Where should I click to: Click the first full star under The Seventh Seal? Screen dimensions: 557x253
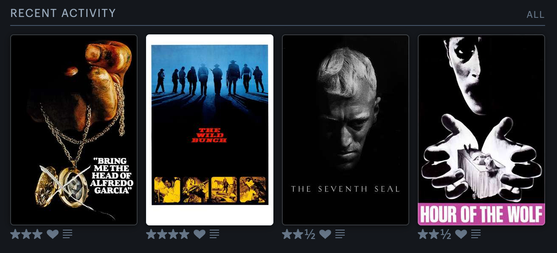[x=287, y=234]
